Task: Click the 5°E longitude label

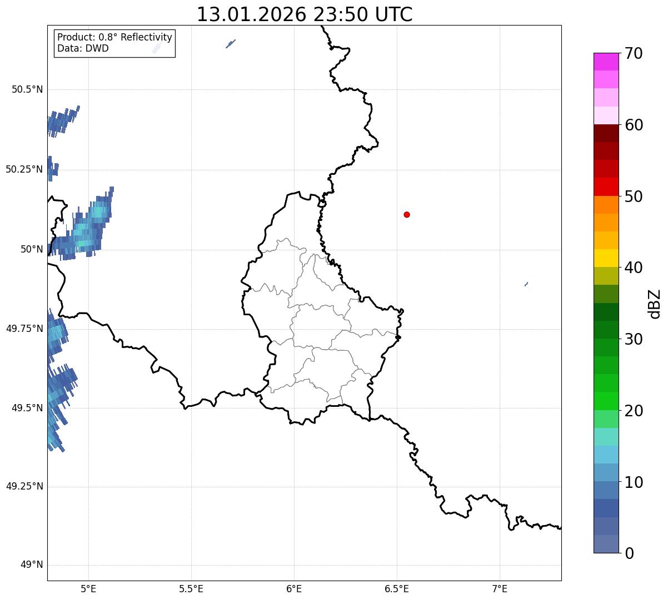Action: coord(88,589)
